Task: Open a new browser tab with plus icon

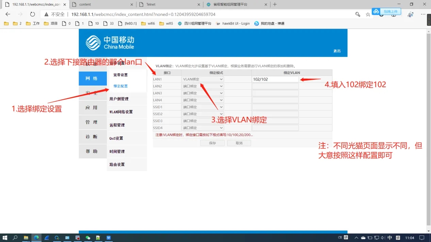Action: [275, 4]
